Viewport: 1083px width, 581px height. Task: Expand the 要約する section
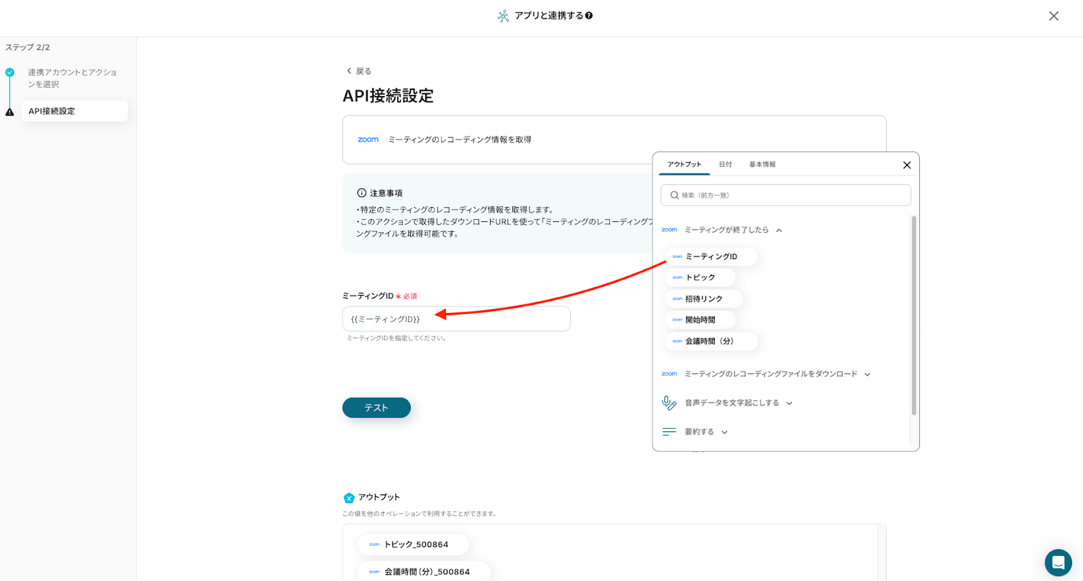pos(724,433)
